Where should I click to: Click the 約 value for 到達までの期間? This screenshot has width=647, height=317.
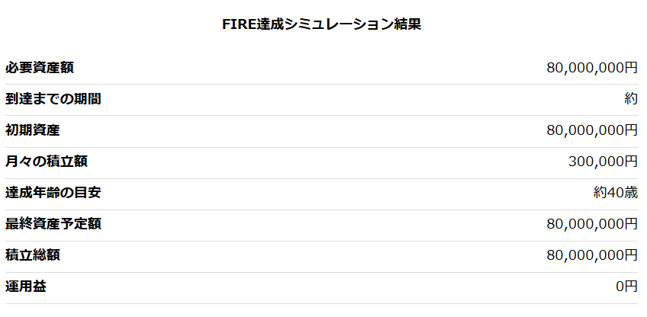(631, 99)
